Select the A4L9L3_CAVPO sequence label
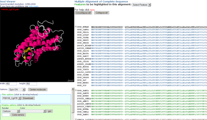This screenshot has width=207, height=120. (84, 72)
